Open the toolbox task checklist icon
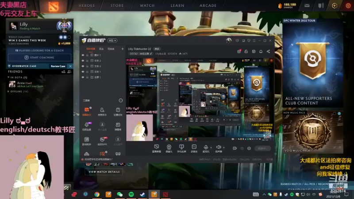This screenshot has height=199, width=354. 118,111
